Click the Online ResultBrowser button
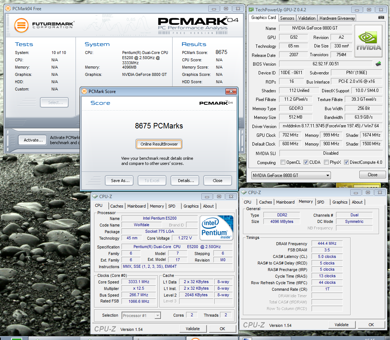The width and height of the screenshot is (390, 340). pos(159,144)
